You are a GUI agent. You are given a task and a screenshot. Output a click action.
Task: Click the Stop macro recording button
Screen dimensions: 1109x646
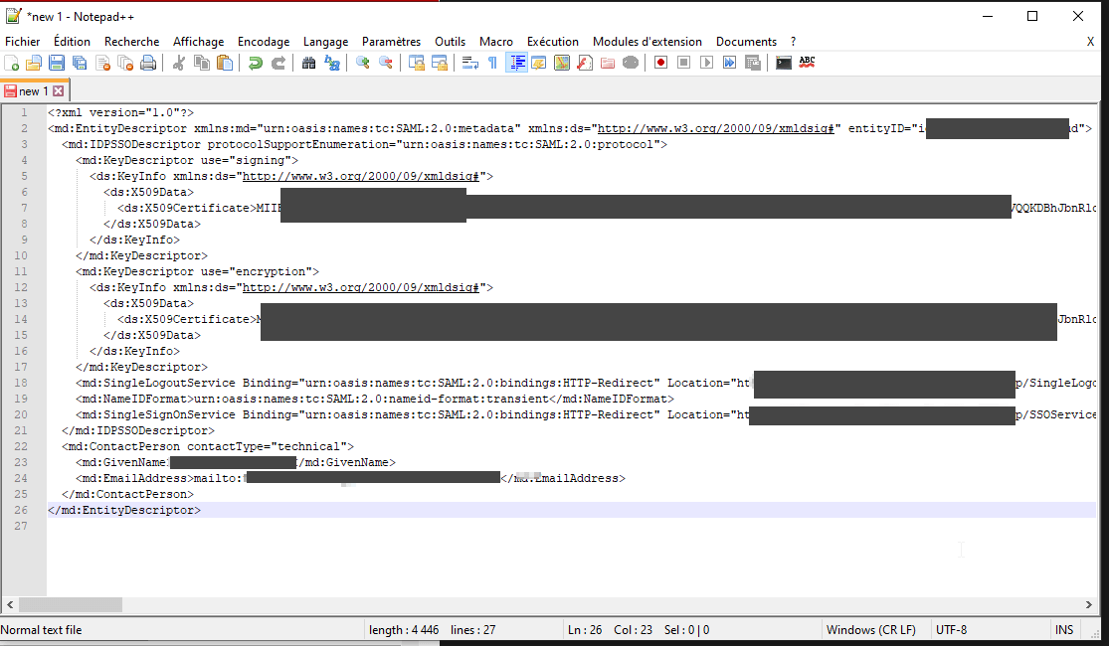(x=684, y=63)
